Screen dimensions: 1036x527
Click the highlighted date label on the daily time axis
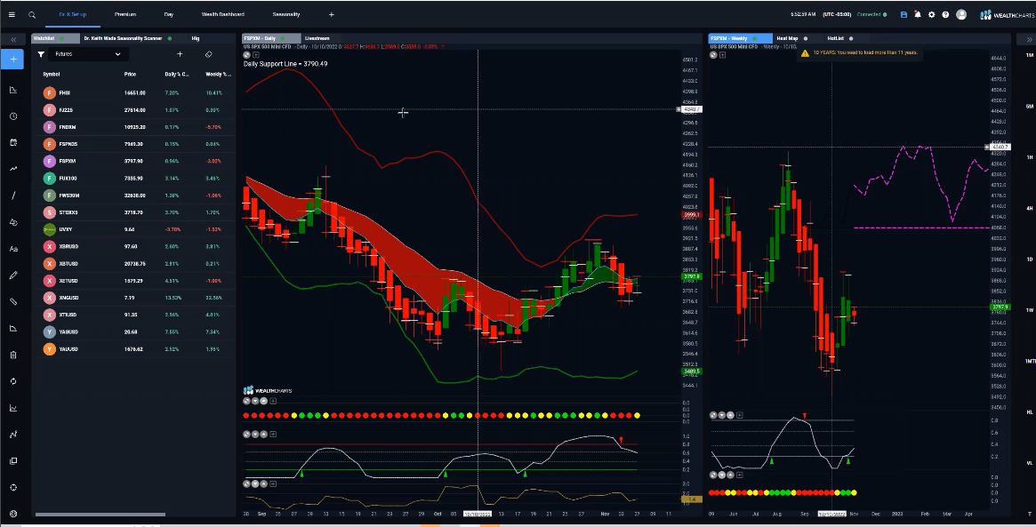coord(478,514)
